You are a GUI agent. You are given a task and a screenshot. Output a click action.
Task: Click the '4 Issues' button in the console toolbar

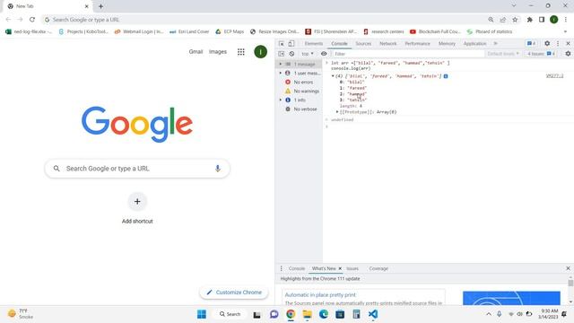pyautogui.click(x=541, y=54)
